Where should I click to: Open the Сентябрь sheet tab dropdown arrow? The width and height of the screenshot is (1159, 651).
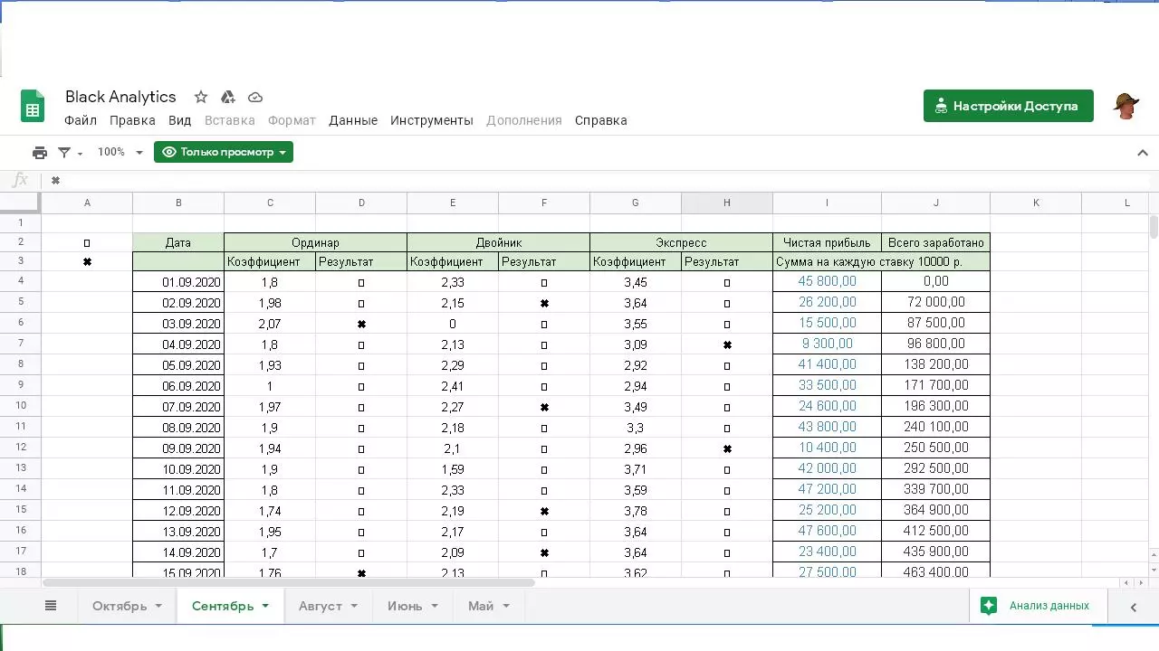point(265,606)
